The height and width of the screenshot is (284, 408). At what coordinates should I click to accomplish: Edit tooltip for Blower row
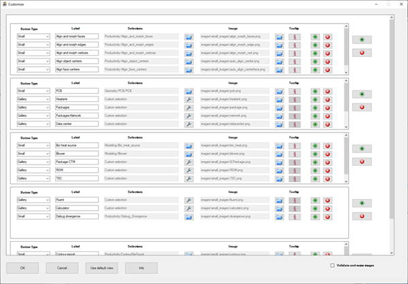[x=296, y=154]
